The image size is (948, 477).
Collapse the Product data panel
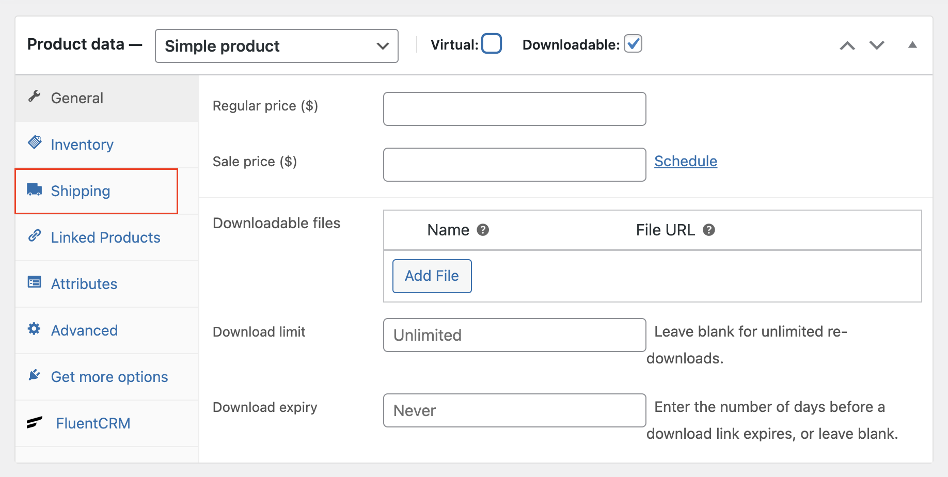coord(913,45)
